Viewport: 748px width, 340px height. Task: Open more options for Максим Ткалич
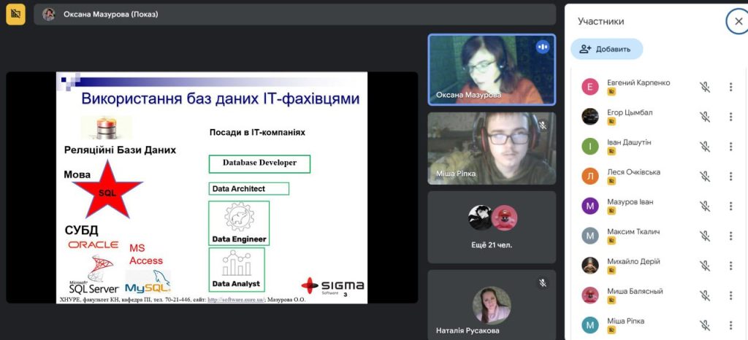730,236
